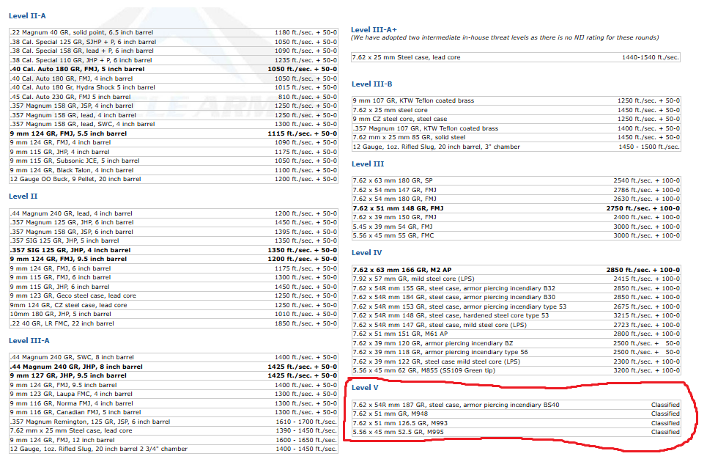Click the 9 mm CZ steel core, steel case row
707x459 pixels.
(517, 120)
